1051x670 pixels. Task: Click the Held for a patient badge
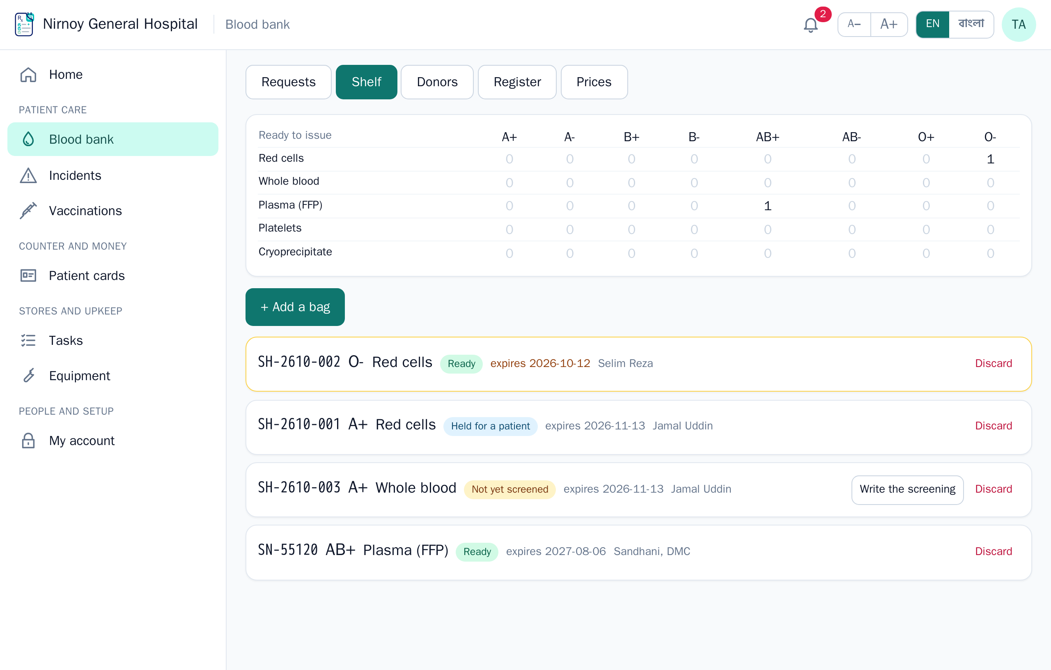tap(490, 427)
